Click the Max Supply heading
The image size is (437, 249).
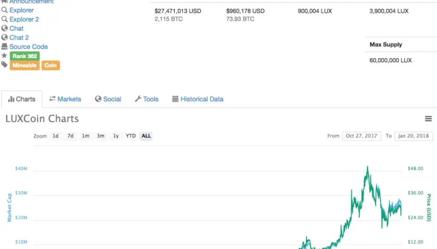386,45
